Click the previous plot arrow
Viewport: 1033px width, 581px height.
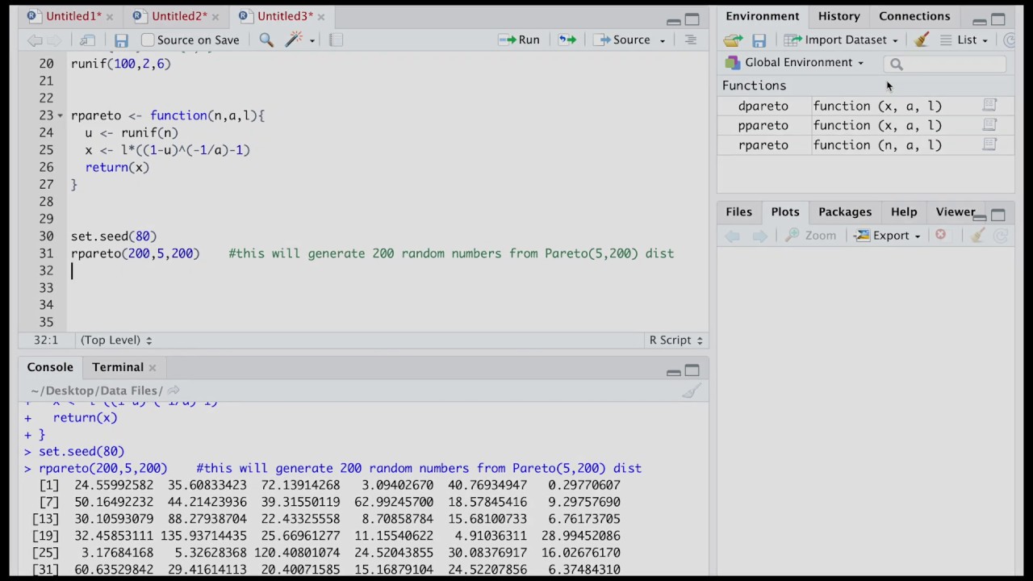pyautogui.click(x=733, y=236)
